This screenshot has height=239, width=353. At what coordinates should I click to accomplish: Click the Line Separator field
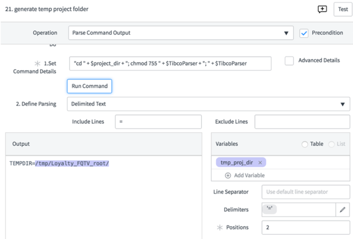(x=306, y=192)
